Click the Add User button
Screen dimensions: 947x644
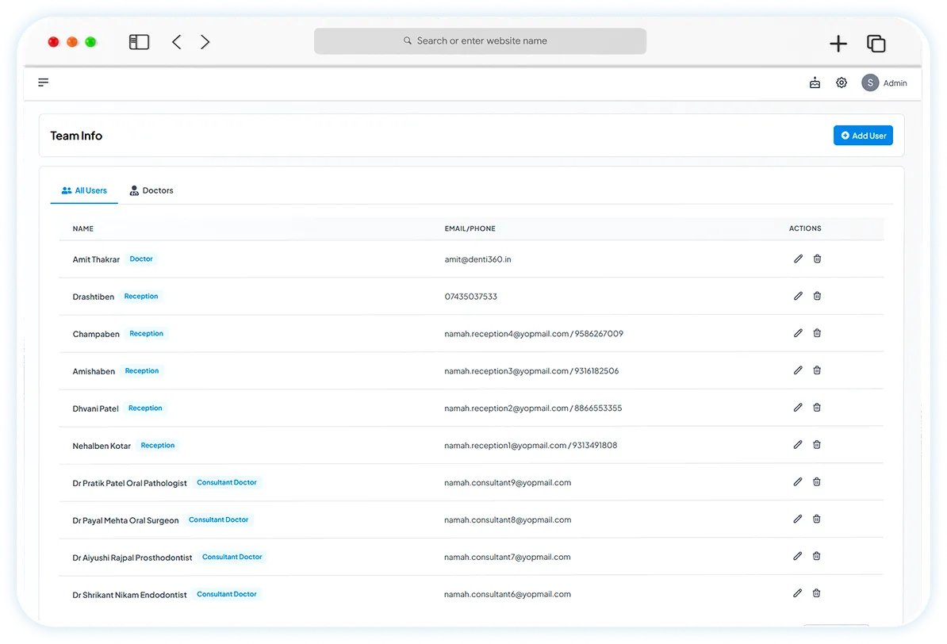click(863, 136)
